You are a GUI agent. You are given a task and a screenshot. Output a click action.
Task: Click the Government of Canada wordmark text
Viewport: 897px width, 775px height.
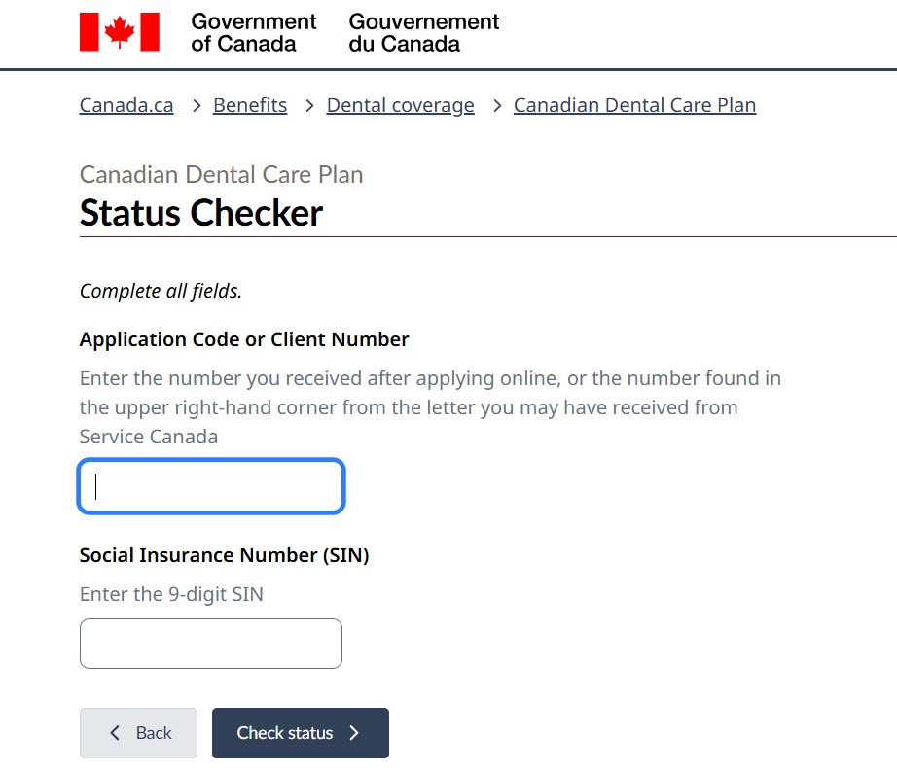coord(253,33)
